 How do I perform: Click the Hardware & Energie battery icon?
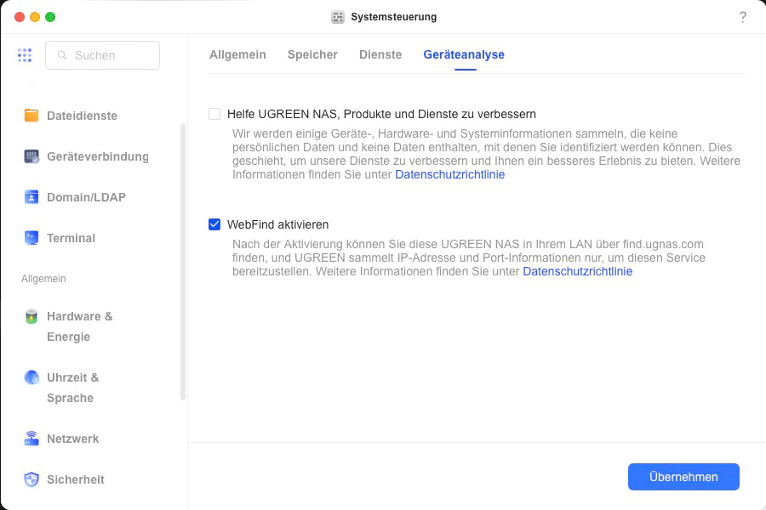tap(31, 317)
